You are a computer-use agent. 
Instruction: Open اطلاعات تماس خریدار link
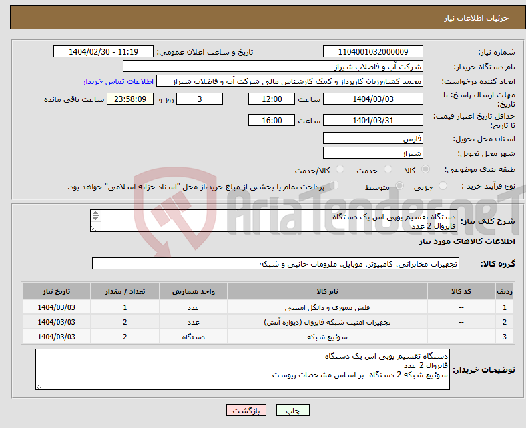[x=118, y=81]
